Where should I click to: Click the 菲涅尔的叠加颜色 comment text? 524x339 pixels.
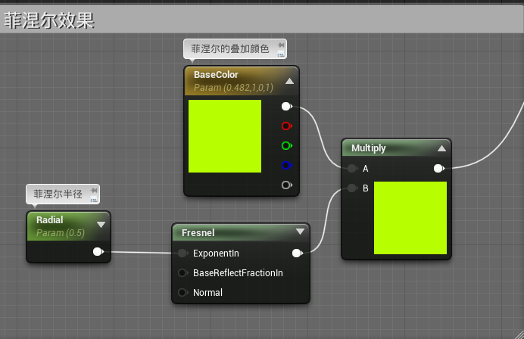tap(230, 48)
